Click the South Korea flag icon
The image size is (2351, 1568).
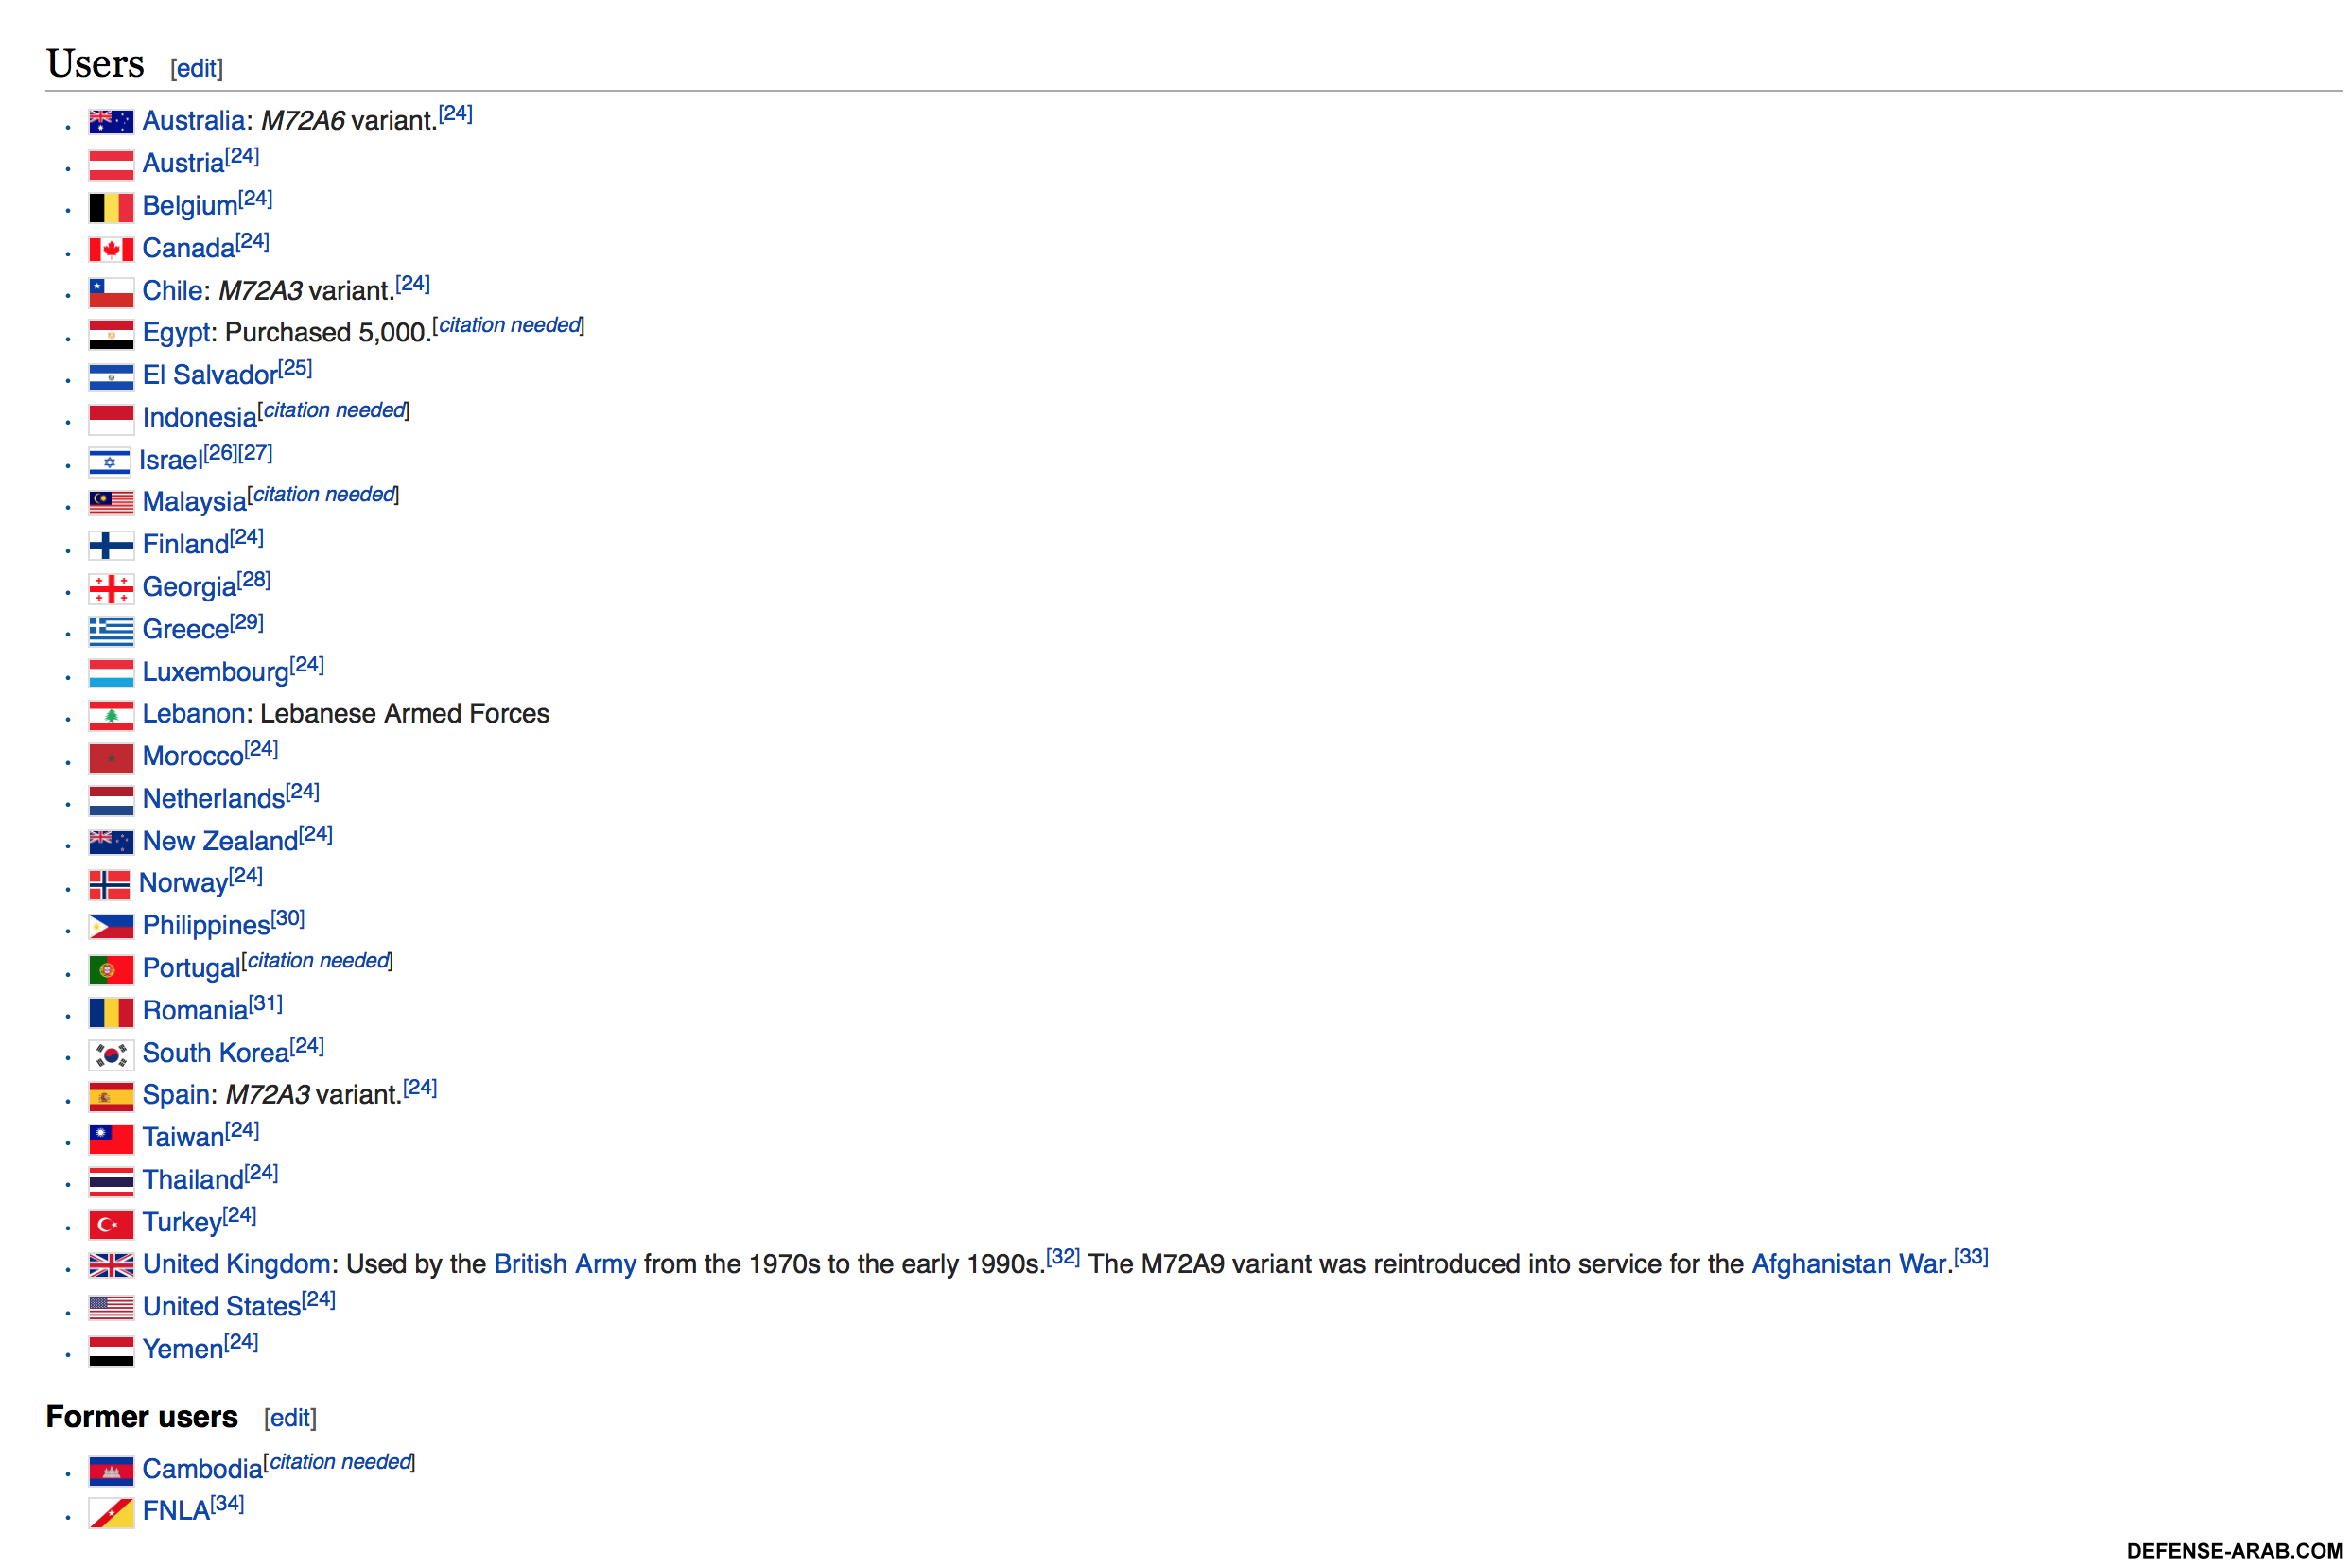(x=111, y=1055)
